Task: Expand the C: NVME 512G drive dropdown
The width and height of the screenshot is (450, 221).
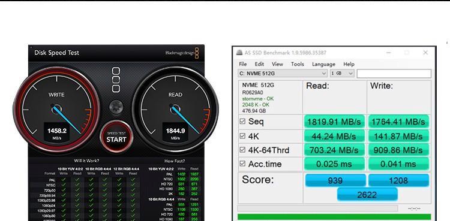Action: point(283,74)
